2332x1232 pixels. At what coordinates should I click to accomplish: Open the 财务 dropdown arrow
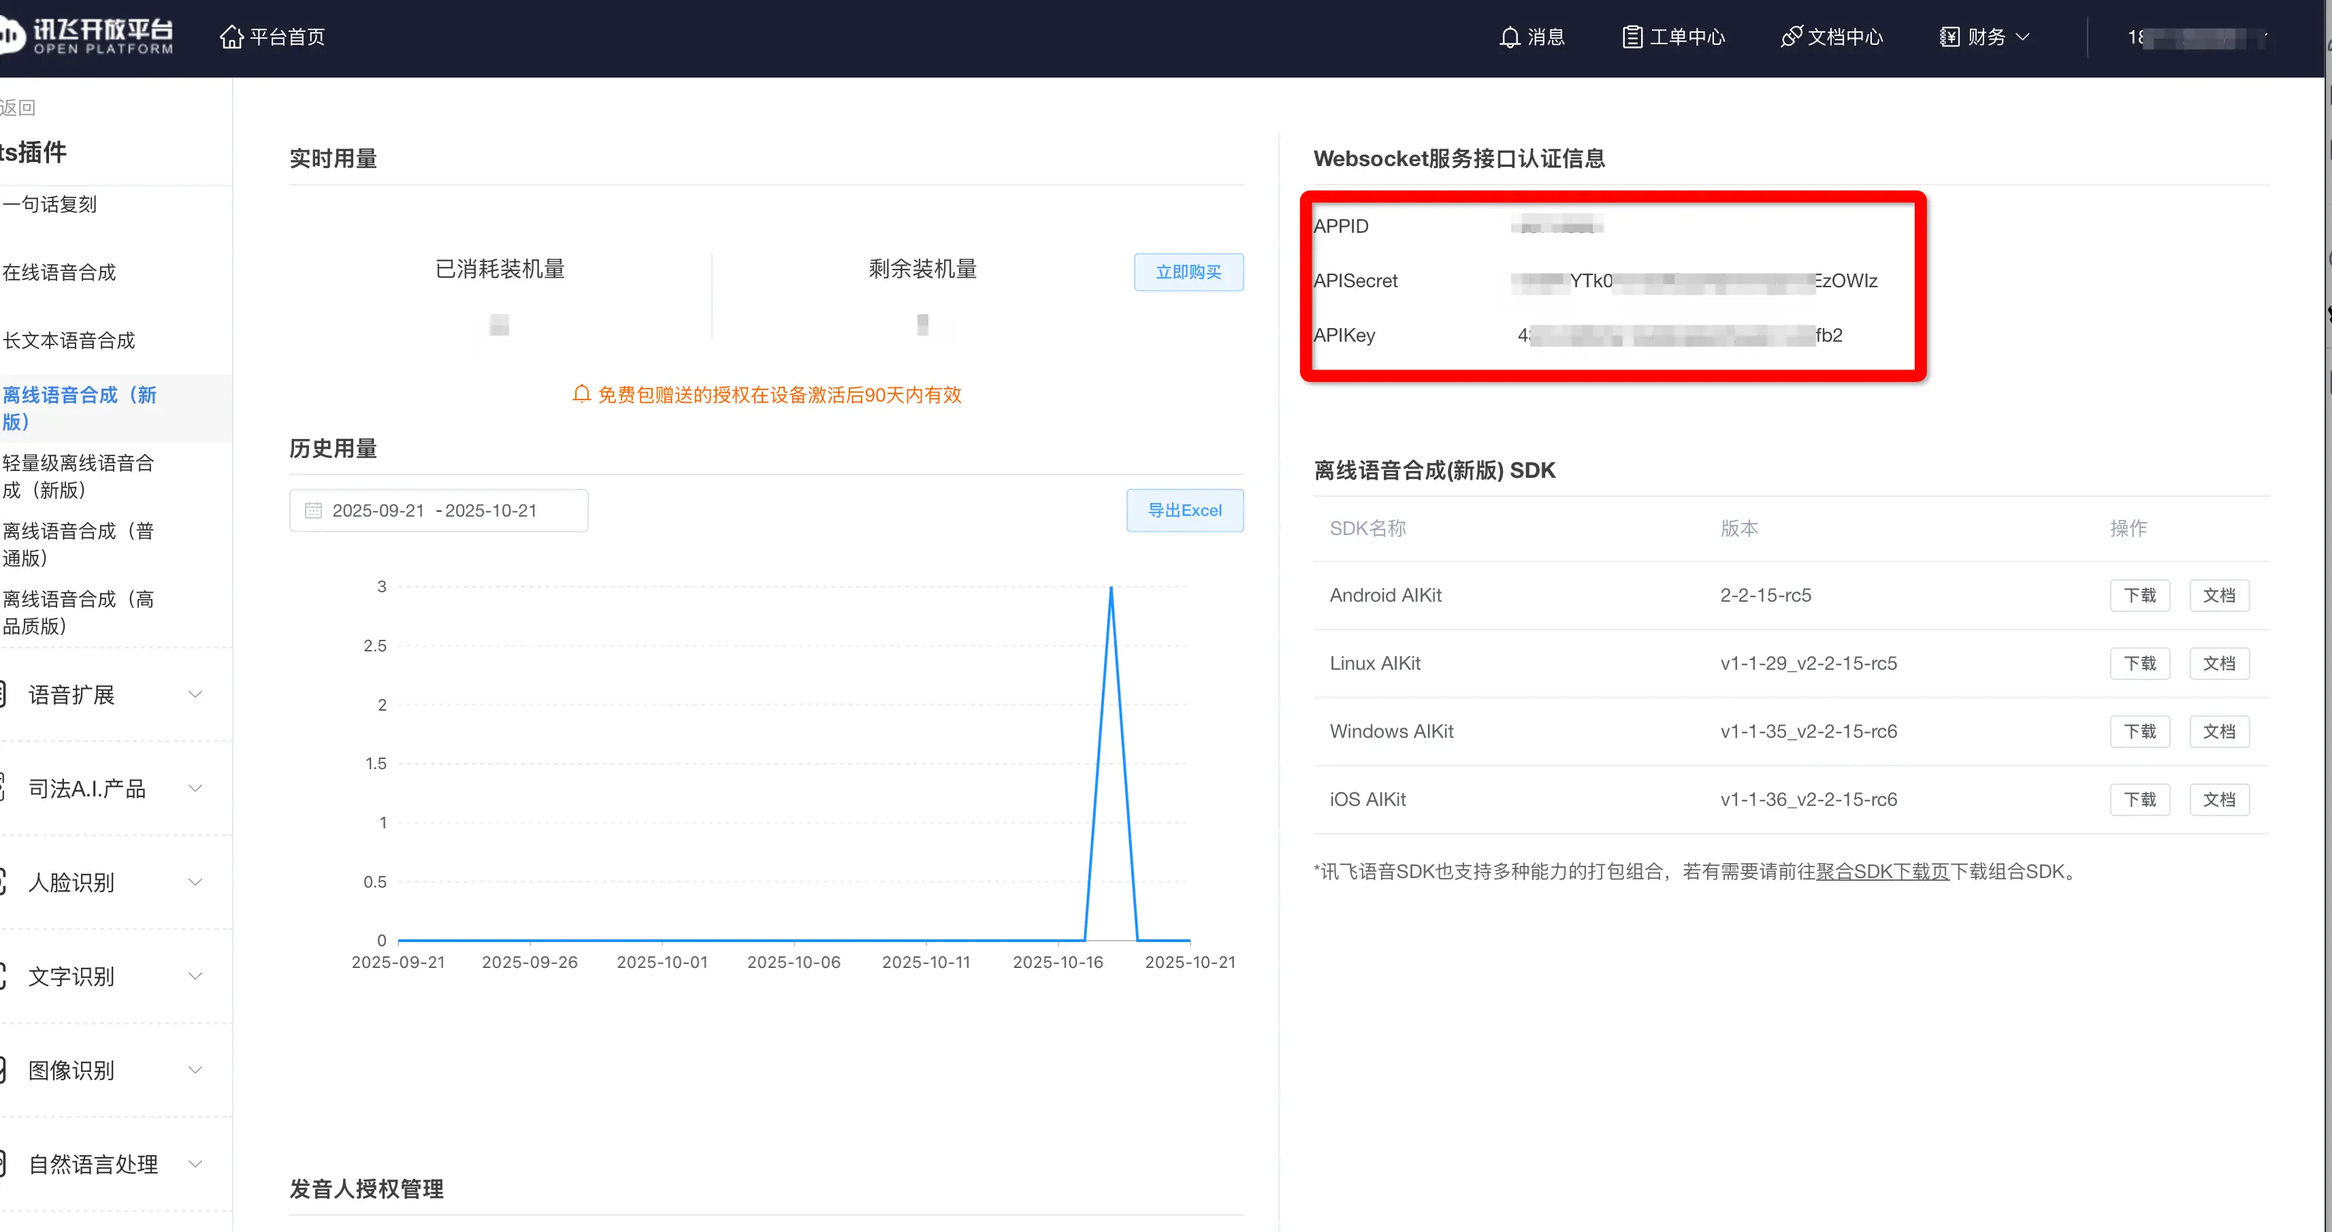click(x=2023, y=37)
